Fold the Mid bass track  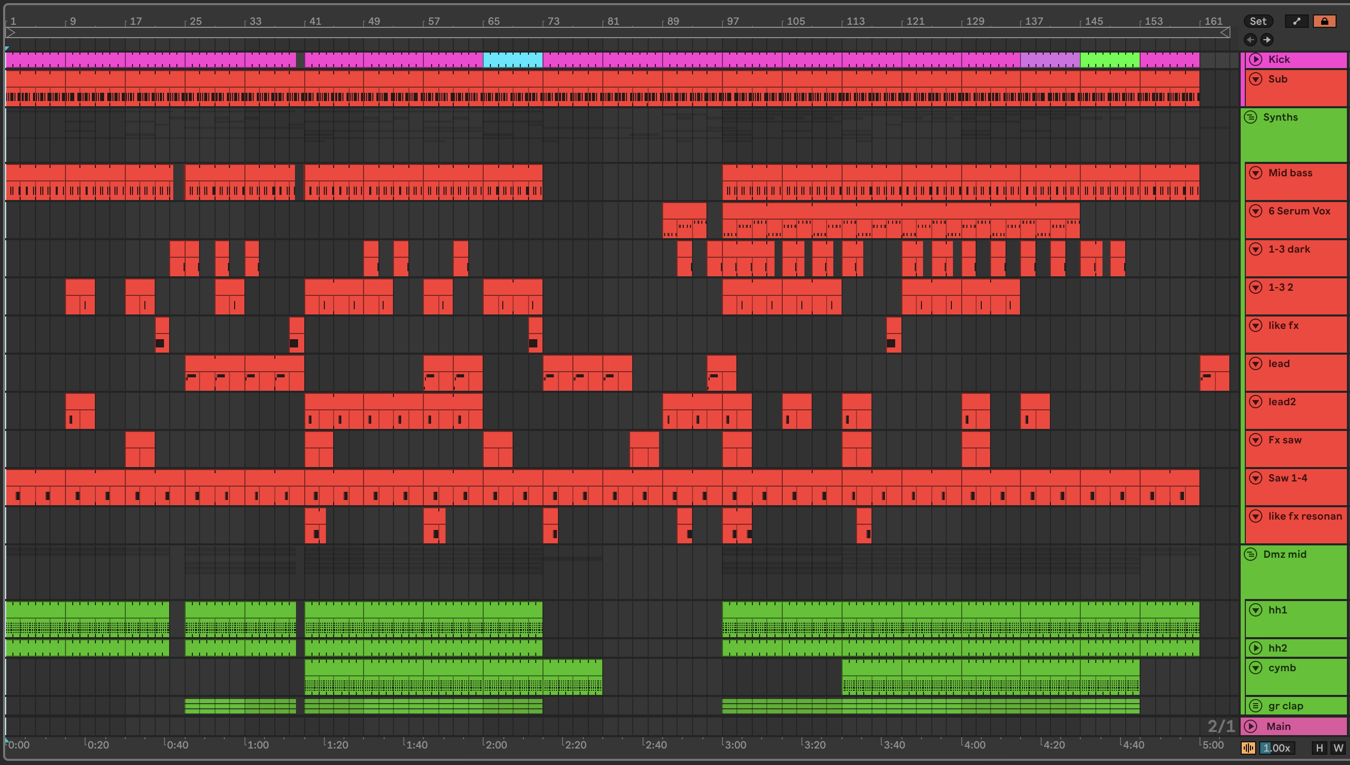(1256, 173)
